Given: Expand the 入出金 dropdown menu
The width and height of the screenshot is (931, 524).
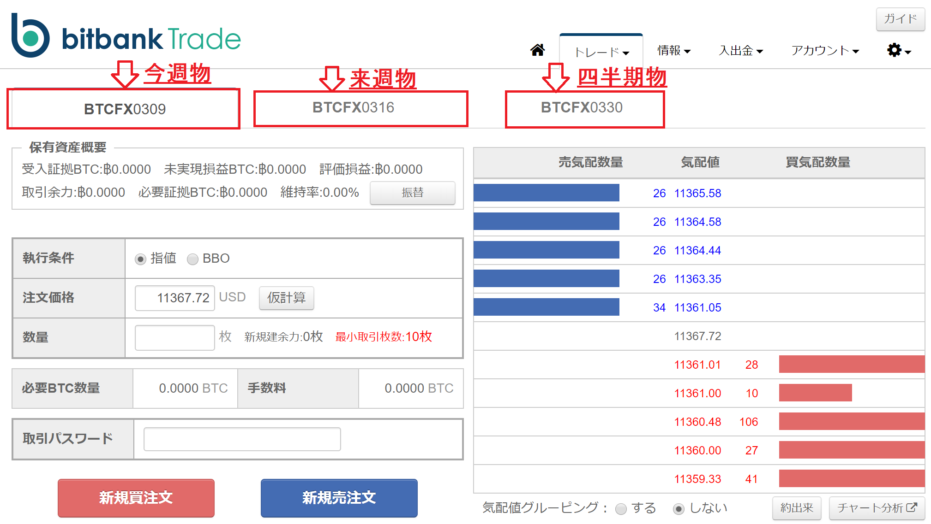Looking at the screenshot, I should pos(741,50).
